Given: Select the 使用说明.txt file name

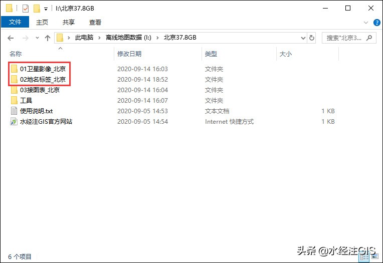Looking at the screenshot, I should [37, 111].
